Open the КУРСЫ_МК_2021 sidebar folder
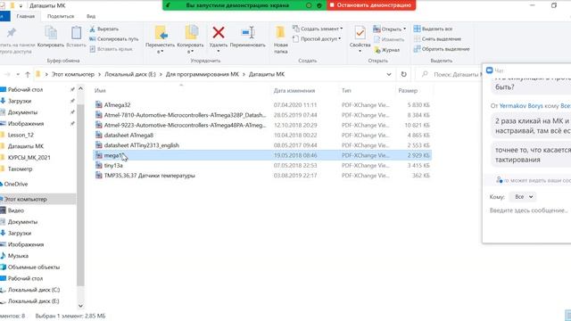The height and width of the screenshot is (321, 571). pos(29,158)
